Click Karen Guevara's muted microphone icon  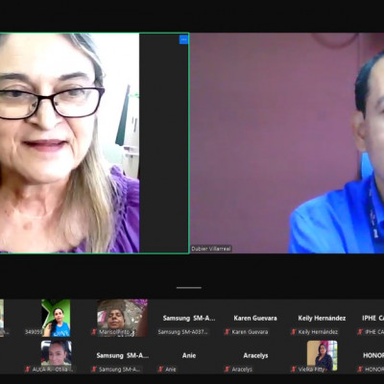point(227,332)
